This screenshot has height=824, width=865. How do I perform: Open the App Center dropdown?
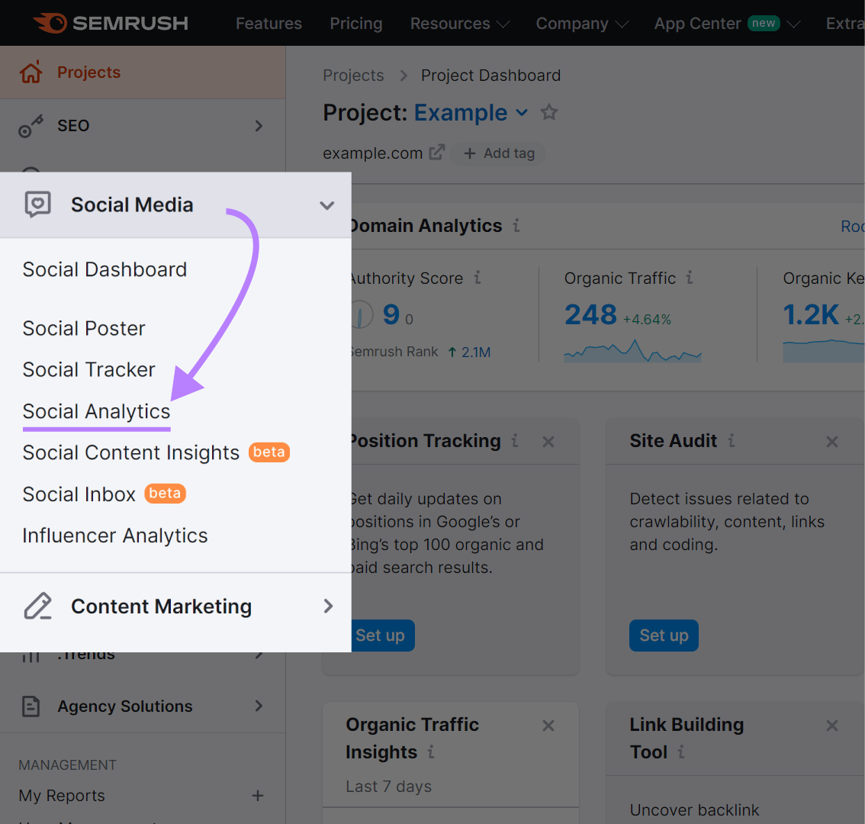(727, 23)
